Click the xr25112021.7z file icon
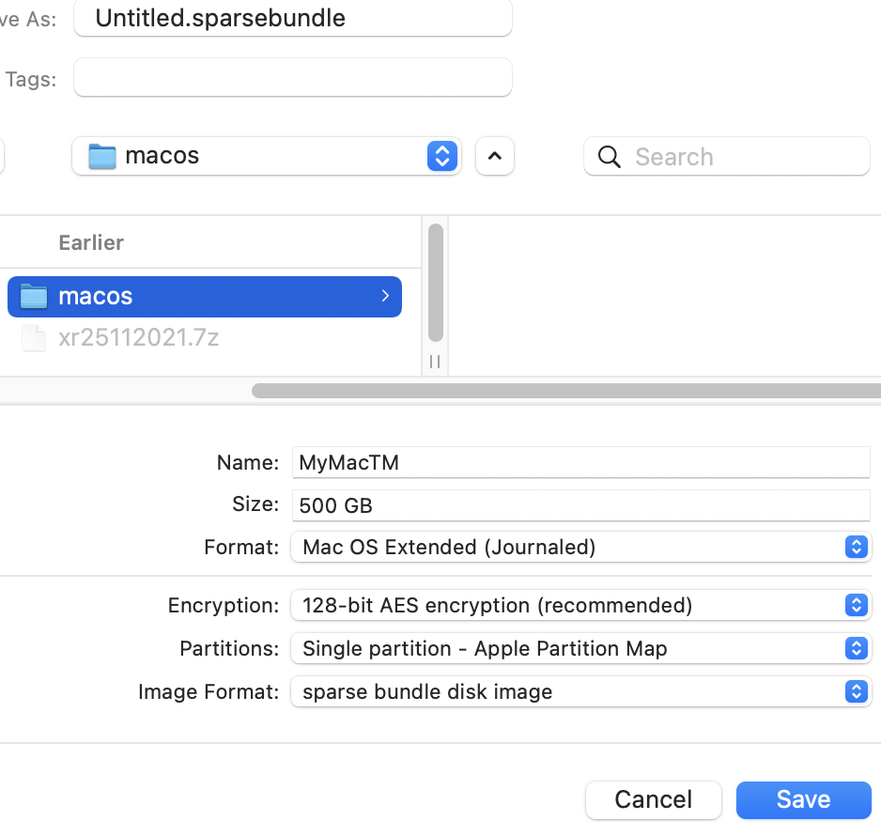 pos(34,338)
